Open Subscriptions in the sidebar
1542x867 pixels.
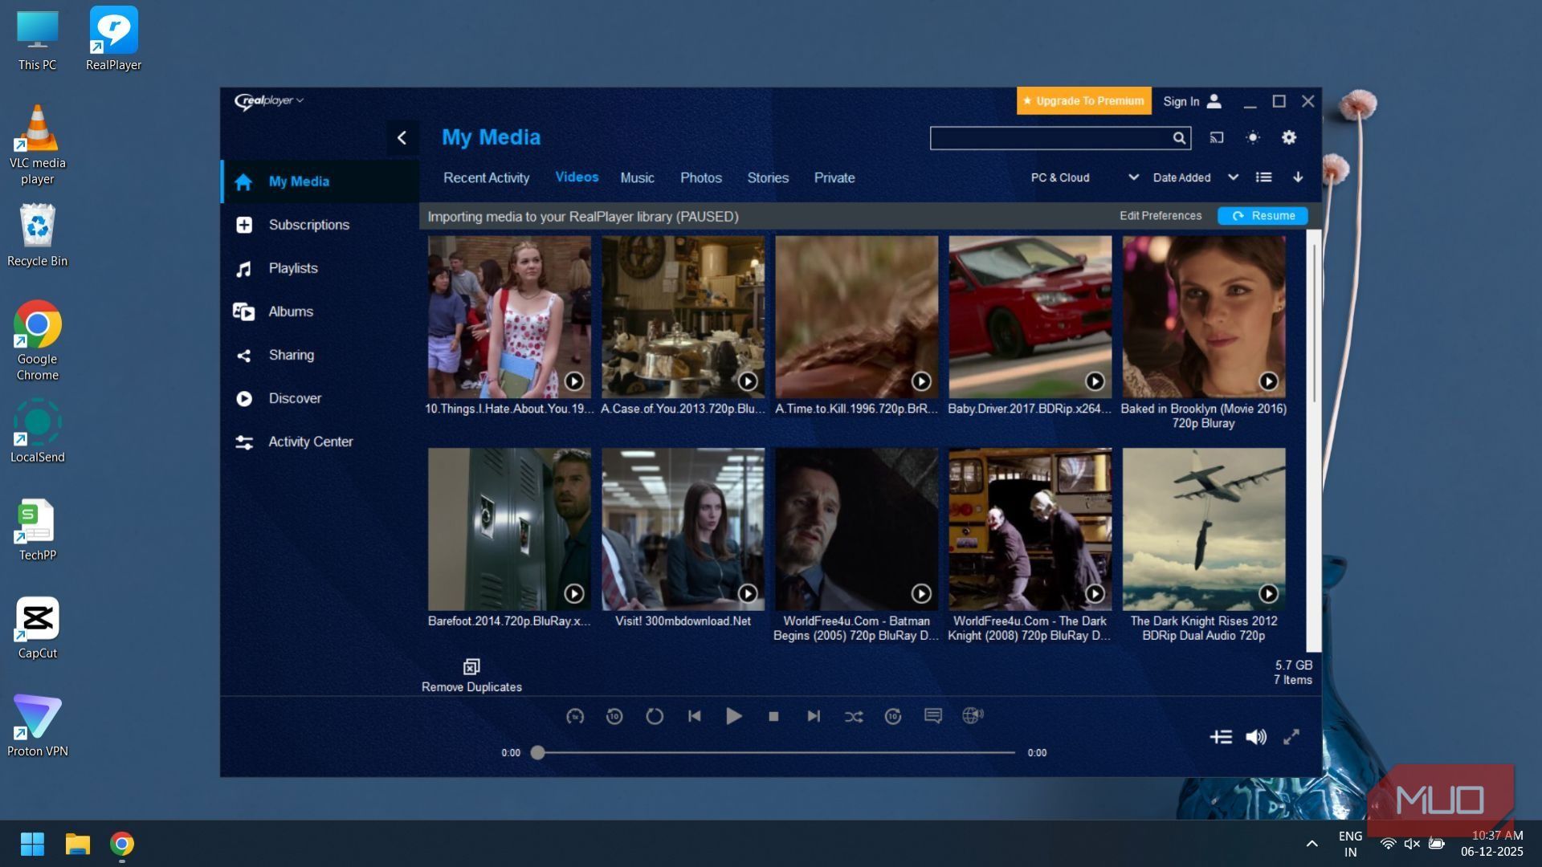coord(320,225)
